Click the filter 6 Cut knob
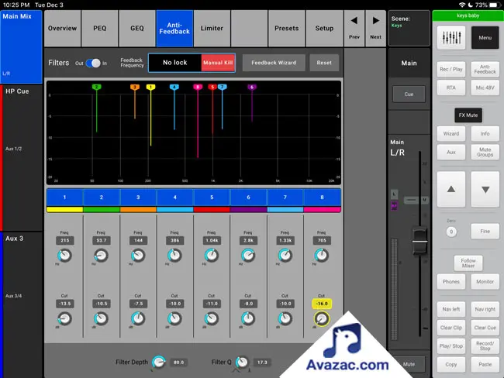 pos(248,318)
